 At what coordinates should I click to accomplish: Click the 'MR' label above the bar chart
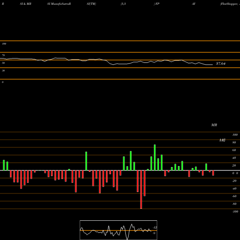[214, 125]
